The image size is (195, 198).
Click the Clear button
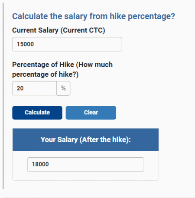click(91, 113)
